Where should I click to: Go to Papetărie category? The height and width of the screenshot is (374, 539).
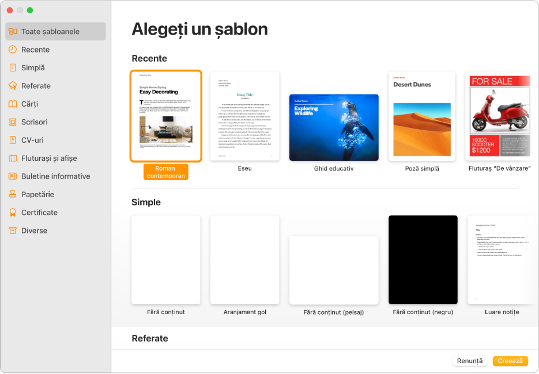coord(56,194)
